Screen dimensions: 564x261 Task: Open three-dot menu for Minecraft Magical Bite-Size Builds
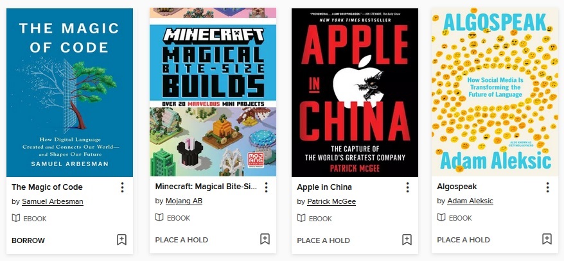(266, 187)
